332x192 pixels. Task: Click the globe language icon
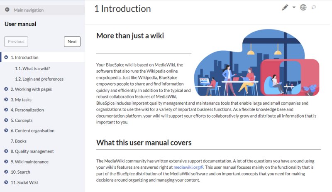303,7
